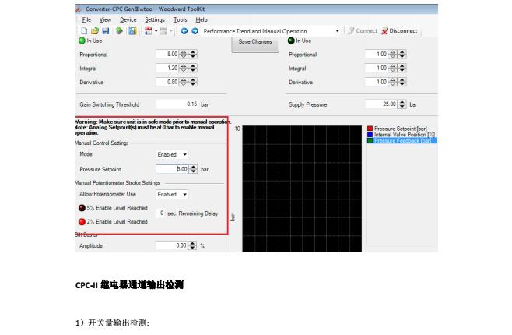Increase the left Proportional gain value
The width and height of the screenshot is (512, 335).
(193, 52)
